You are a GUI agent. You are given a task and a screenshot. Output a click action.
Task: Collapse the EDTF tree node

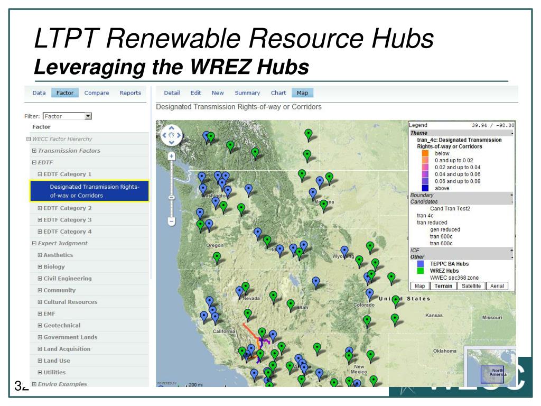34,163
